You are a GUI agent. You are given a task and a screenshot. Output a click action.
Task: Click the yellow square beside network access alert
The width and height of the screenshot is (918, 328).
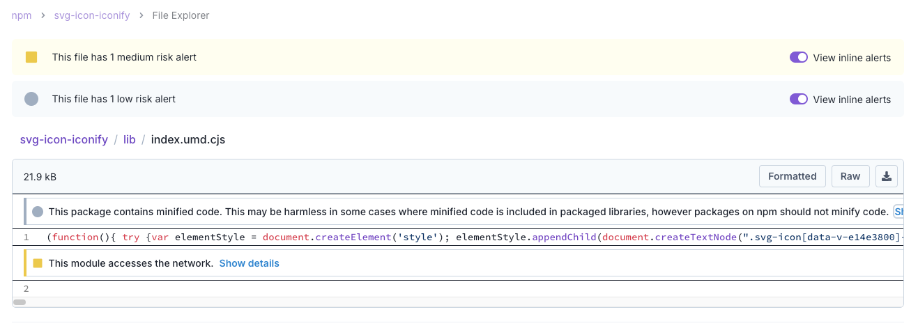[x=38, y=263]
